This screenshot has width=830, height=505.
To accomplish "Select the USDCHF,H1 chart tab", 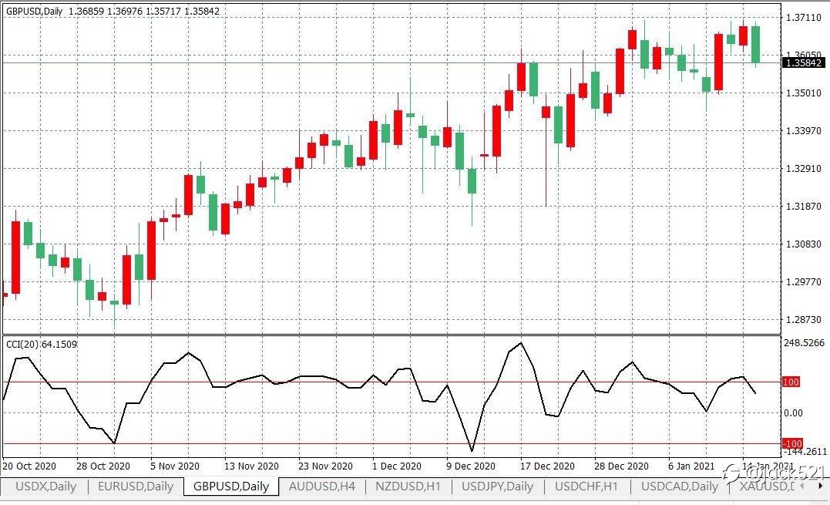I will [586, 486].
